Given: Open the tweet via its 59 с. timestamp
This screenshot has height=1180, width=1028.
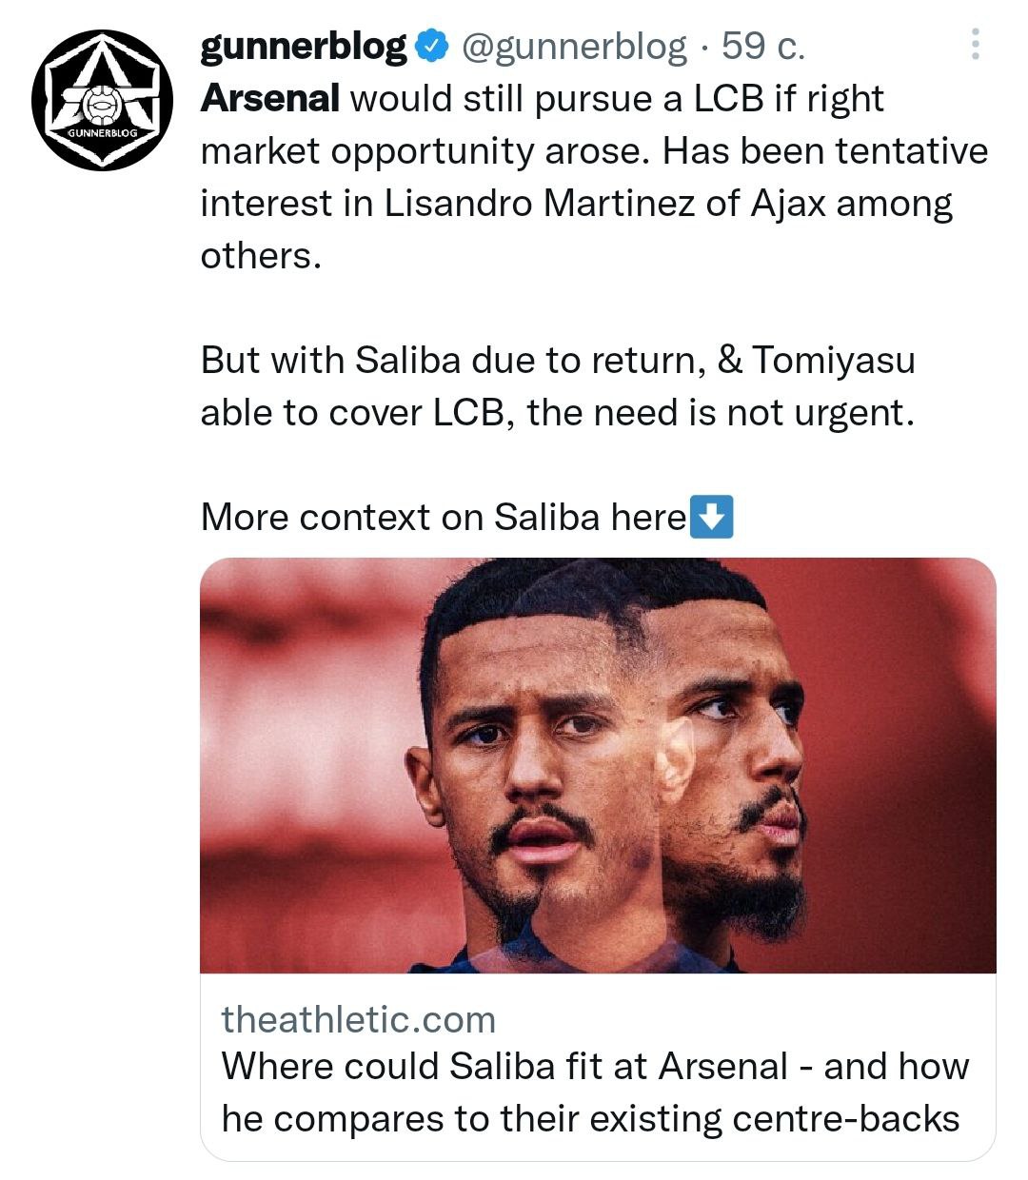Looking at the screenshot, I should [763, 46].
